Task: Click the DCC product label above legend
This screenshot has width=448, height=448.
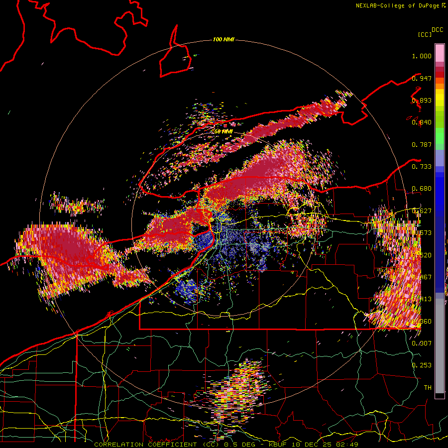Action: coord(437,30)
